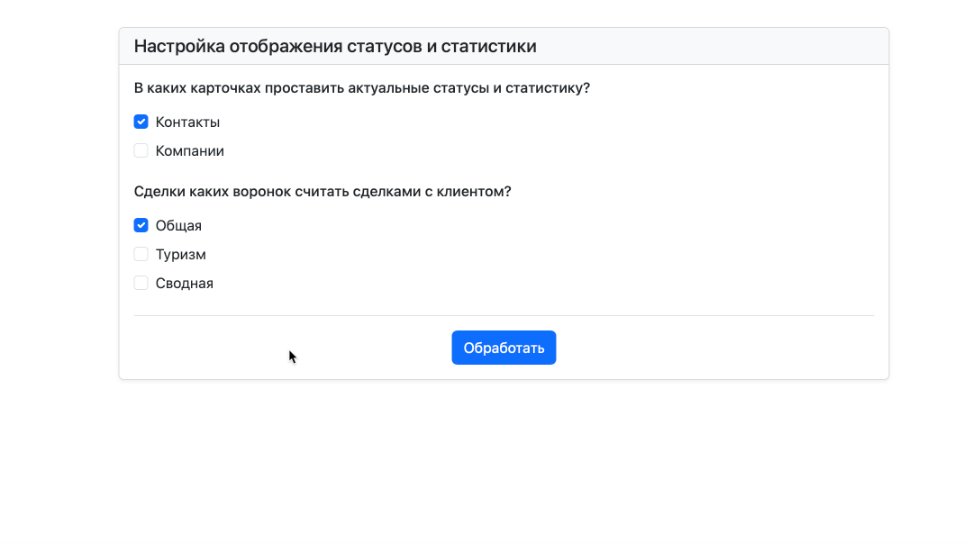This screenshot has height=543, width=972.
Task: Click the Сводная label text
Action: click(x=184, y=283)
